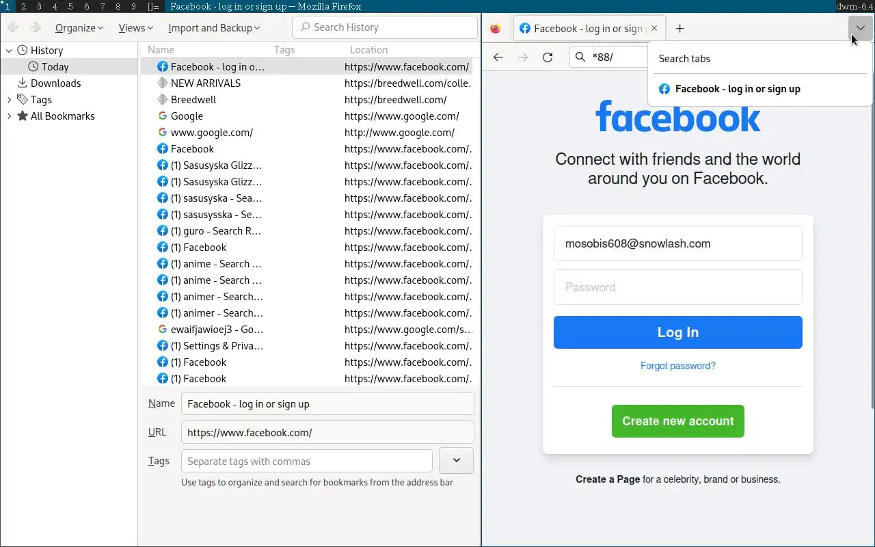Click the History clock icon
This screenshot has height=547, width=875.
[23, 50]
